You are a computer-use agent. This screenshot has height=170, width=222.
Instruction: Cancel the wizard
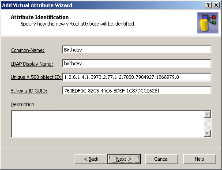[x=162, y=159]
